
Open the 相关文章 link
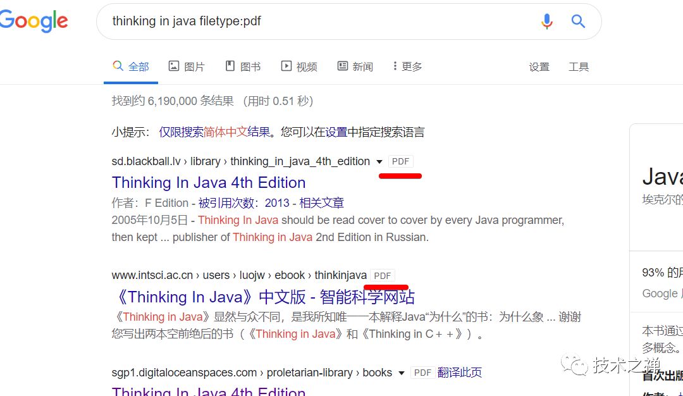321,203
